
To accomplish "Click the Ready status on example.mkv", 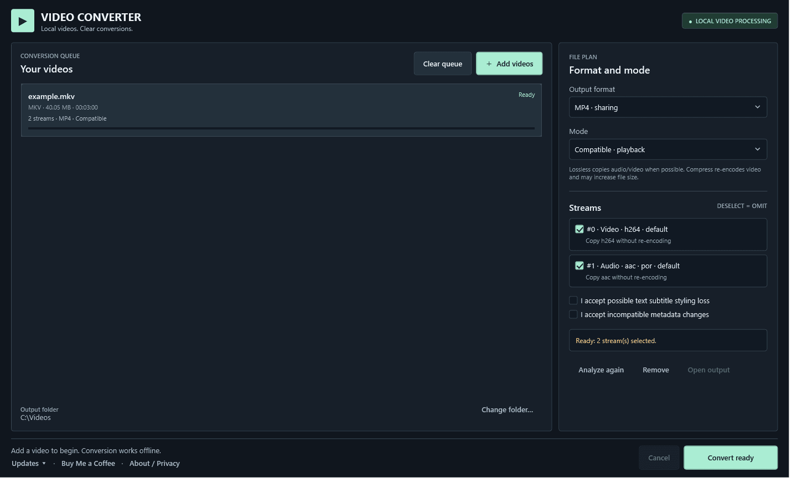I will pos(526,95).
